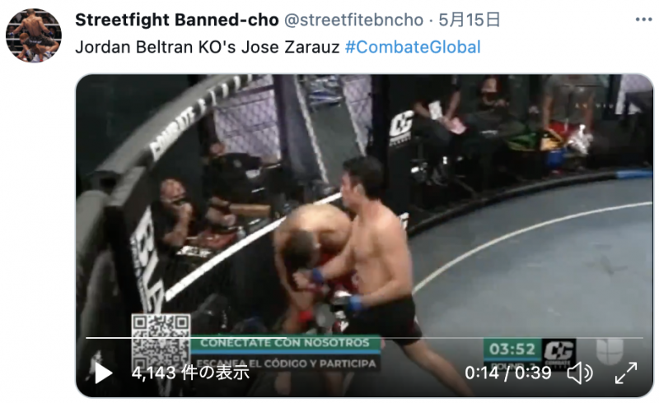
Task: Play the fight video
Action: pyautogui.click(x=104, y=373)
